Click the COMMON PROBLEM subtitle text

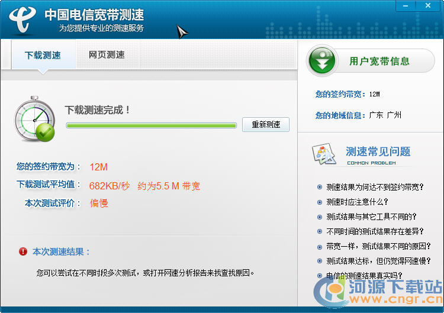[372, 163]
